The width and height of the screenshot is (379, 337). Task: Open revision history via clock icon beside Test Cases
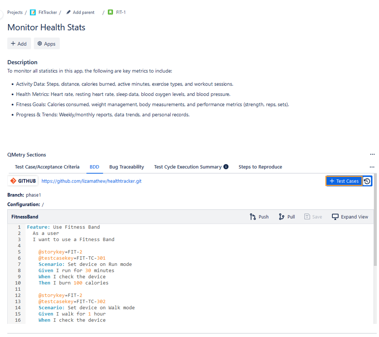[x=367, y=181]
